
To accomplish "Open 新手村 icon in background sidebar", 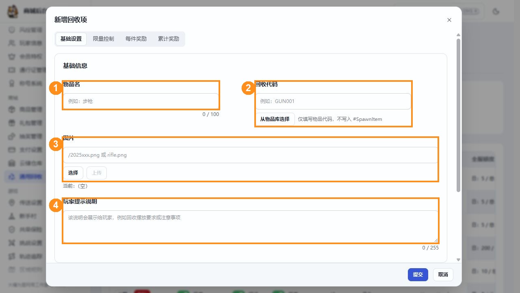I will pos(12,216).
